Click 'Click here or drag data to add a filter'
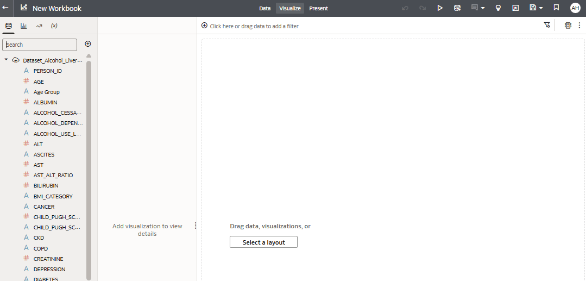Image resolution: width=586 pixels, height=281 pixels. pos(254,26)
